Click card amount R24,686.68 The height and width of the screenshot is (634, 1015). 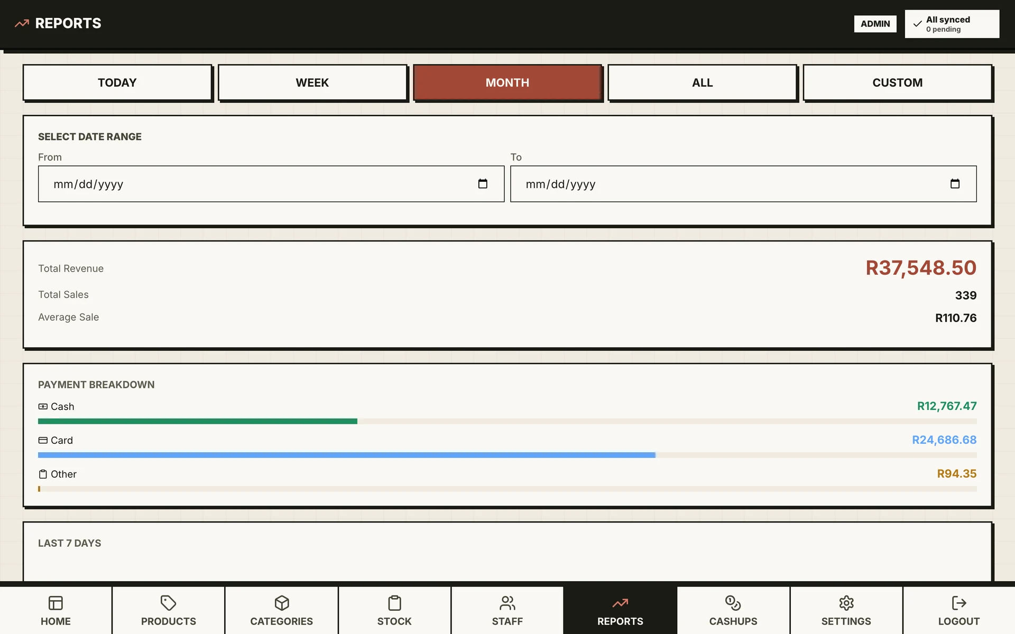944,440
